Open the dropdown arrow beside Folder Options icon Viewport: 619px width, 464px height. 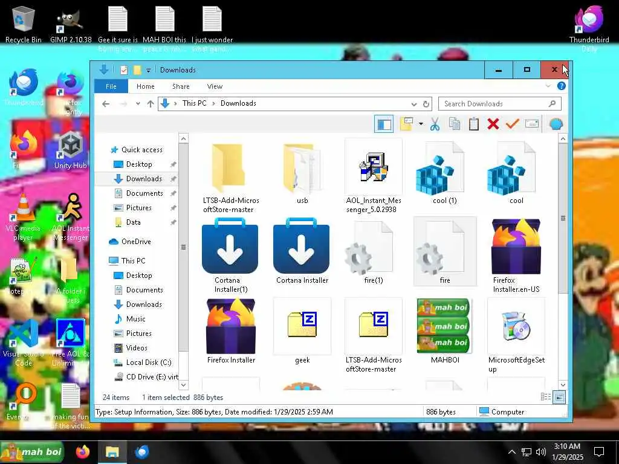click(421, 124)
